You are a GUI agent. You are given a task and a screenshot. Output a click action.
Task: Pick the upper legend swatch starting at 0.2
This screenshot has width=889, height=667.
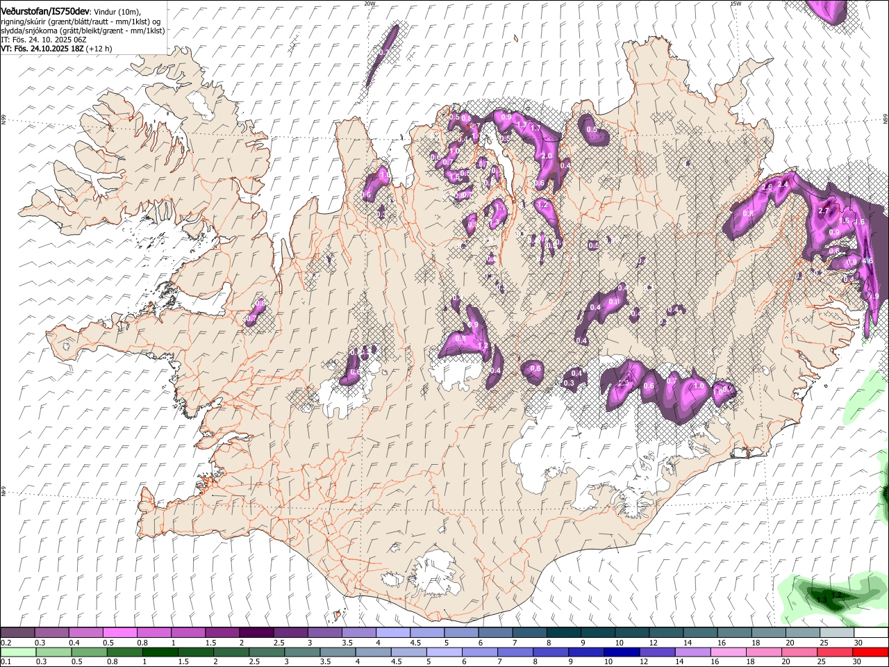click(17, 633)
